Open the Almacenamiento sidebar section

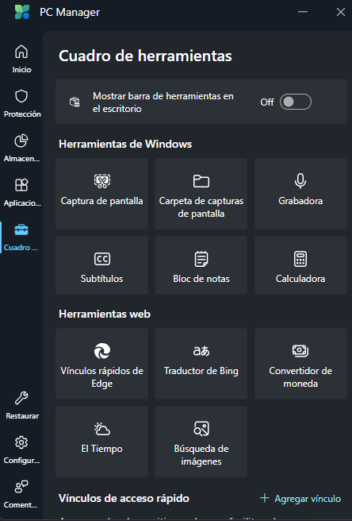[x=21, y=148]
